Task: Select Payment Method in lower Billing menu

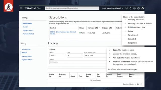Action: click(27, 60)
